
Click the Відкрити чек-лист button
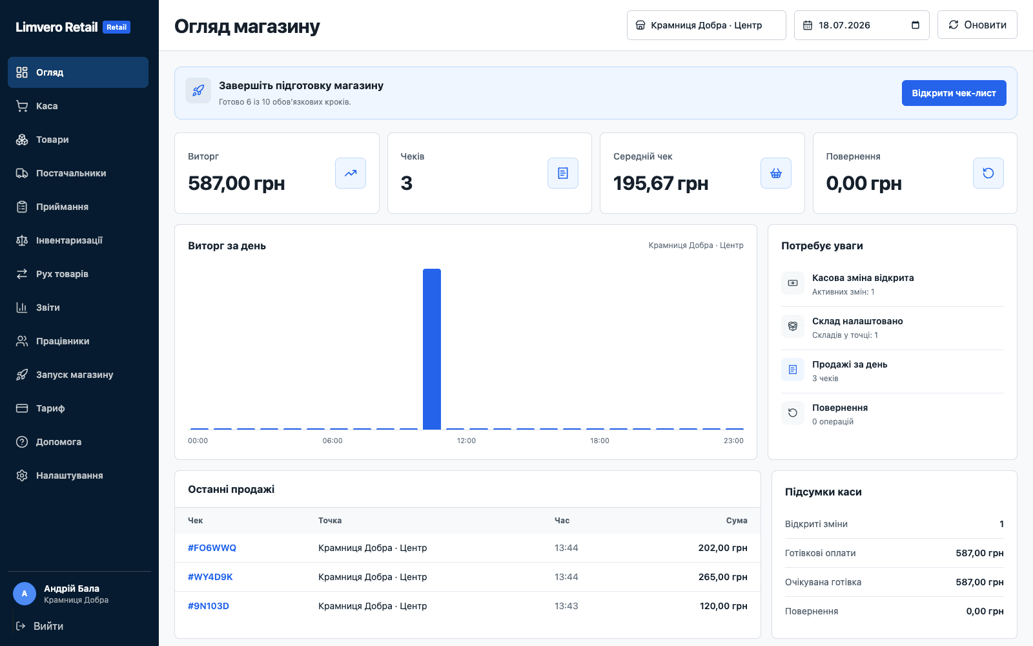click(954, 93)
